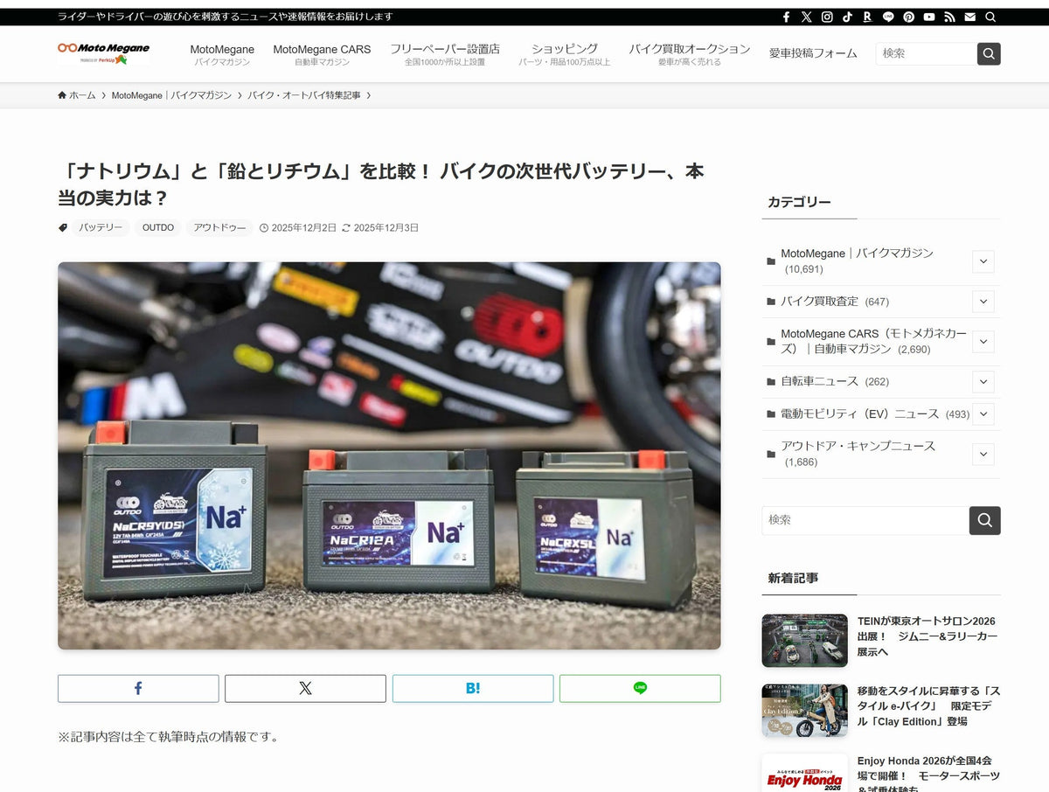Click the アウトドゥー tag
This screenshot has height=792, width=1049.
[219, 227]
